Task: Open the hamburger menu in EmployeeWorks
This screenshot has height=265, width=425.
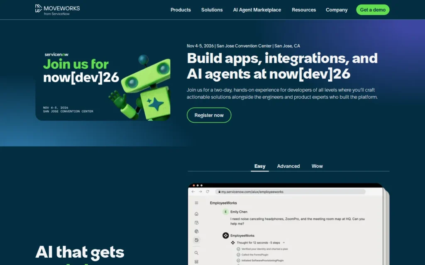Action: pos(196,203)
